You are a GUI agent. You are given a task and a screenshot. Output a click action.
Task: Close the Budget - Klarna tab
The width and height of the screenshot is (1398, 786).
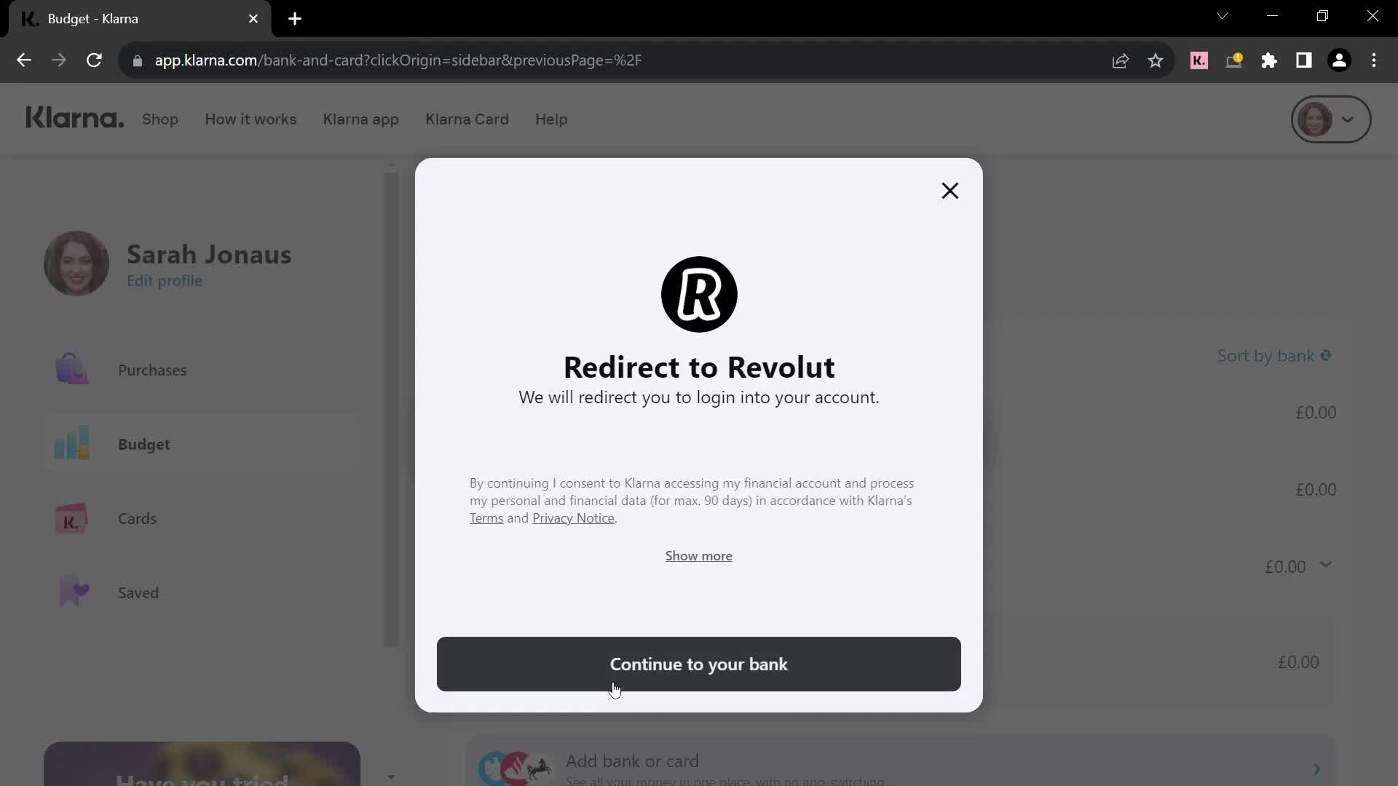pos(253,19)
